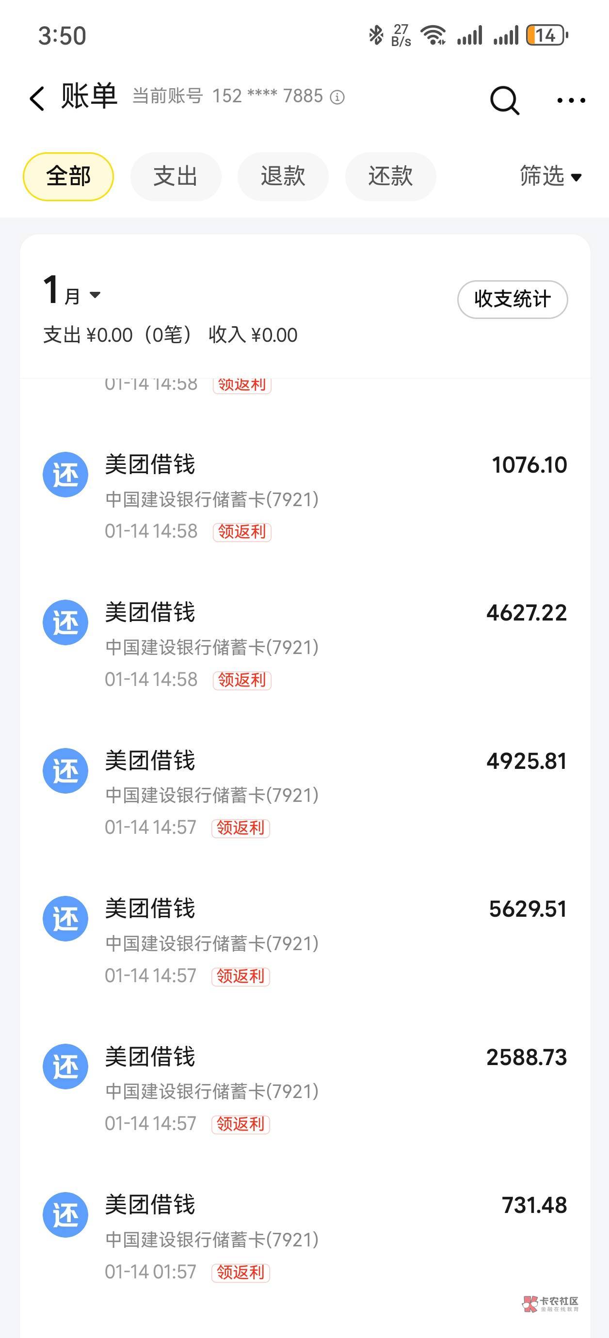
Task: Switch to the 还款 tab
Action: 390,176
